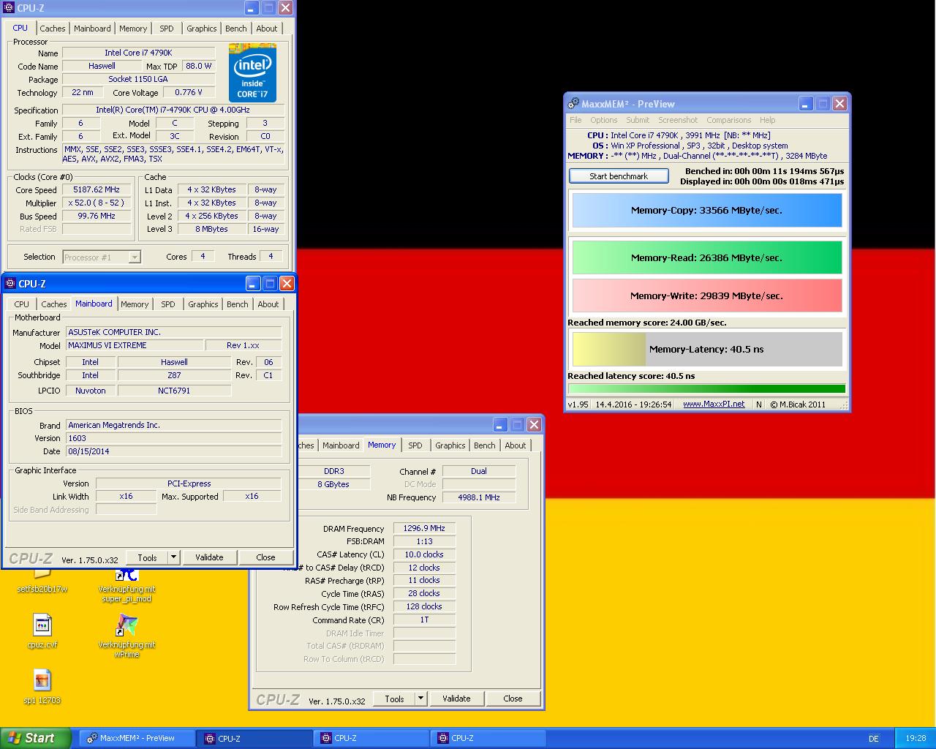Image resolution: width=936 pixels, height=749 pixels.
Task: Open Processor #1 selection dropdown
Action: coord(101,257)
